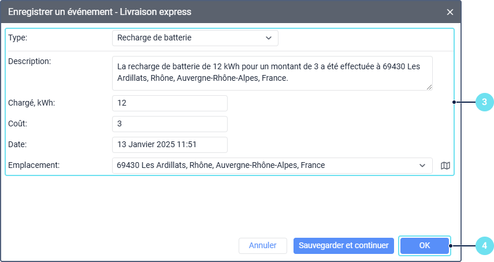This screenshot has width=494, height=262.
Task: Click the numbered callout marker 4
Action: [484, 246]
